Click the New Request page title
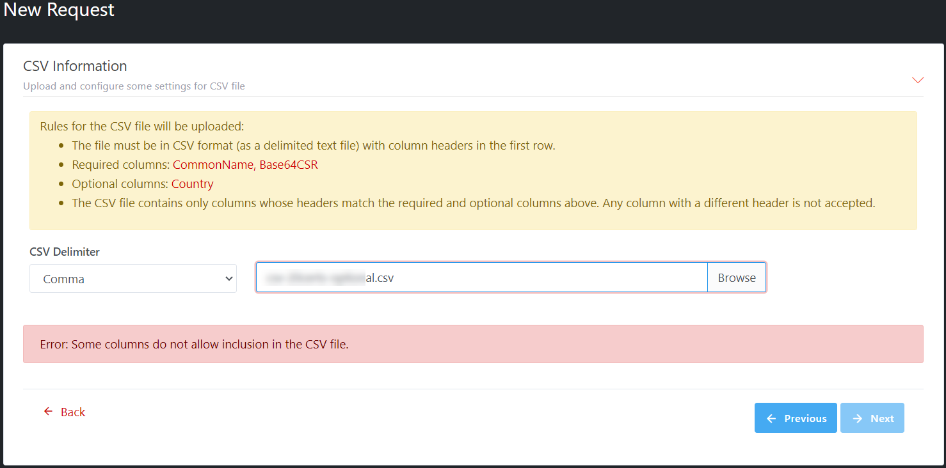The height and width of the screenshot is (468, 946). 59,10
